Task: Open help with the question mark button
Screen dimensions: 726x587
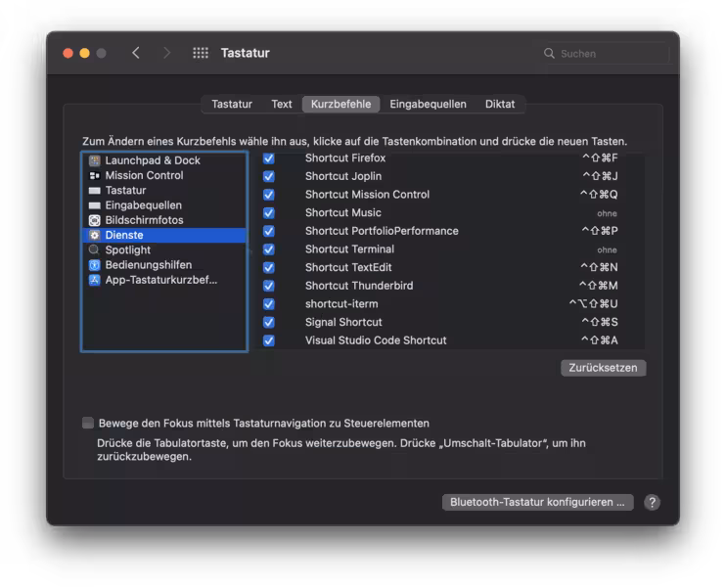Action: coord(652,502)
